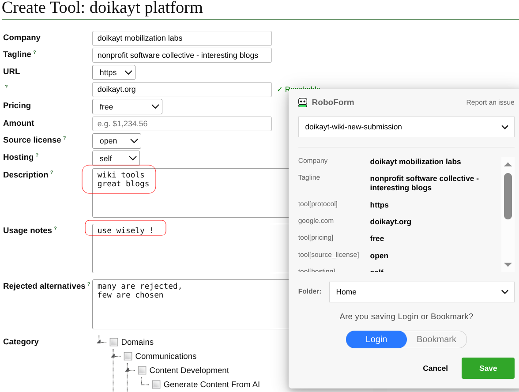Click the Tagline input field
This screenshot has width=519, height=392.
click(182, 55)
